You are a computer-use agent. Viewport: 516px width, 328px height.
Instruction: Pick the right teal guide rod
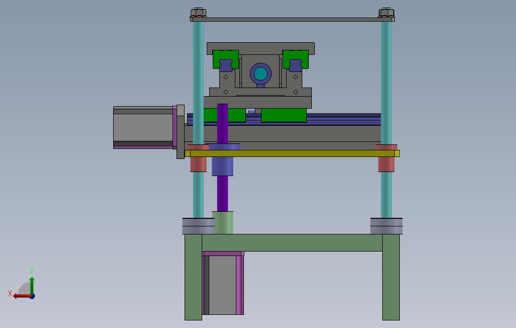tap(386, 83)
